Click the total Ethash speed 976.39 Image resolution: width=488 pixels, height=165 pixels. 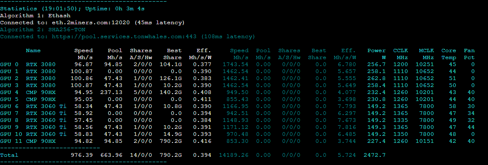(x=84, y=155)
